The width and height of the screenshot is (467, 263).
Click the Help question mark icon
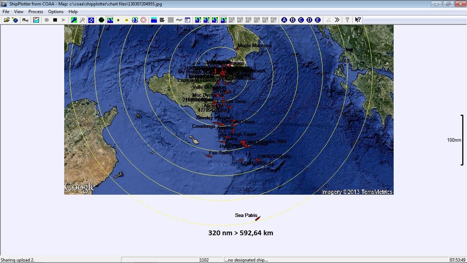[347, 20]
